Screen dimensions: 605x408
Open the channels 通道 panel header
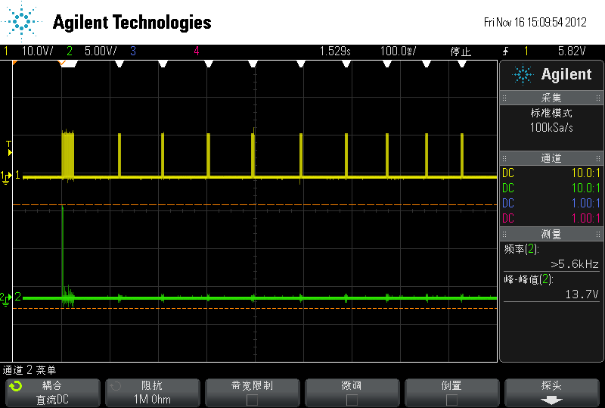[551, 158]
